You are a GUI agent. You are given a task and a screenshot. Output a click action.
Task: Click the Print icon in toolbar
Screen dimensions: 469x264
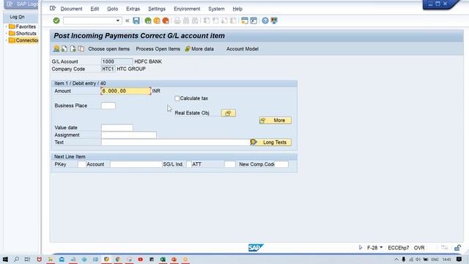(177, 21)
